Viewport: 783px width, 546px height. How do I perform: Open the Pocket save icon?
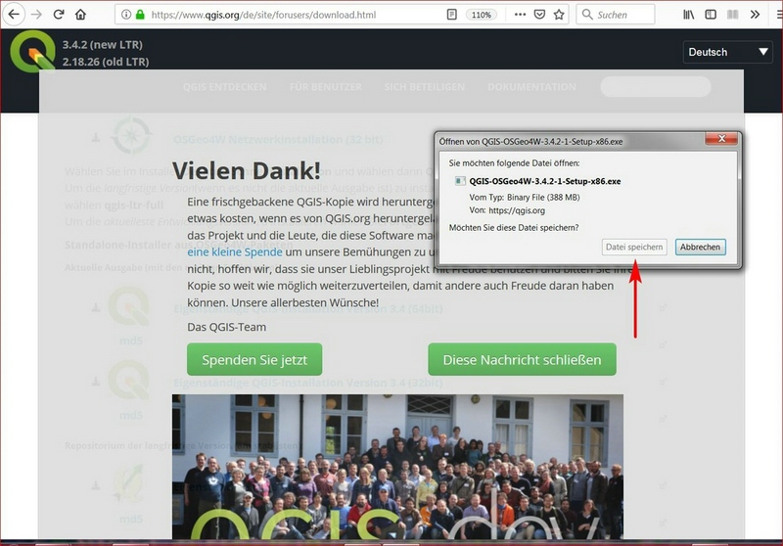click(539, 15)
